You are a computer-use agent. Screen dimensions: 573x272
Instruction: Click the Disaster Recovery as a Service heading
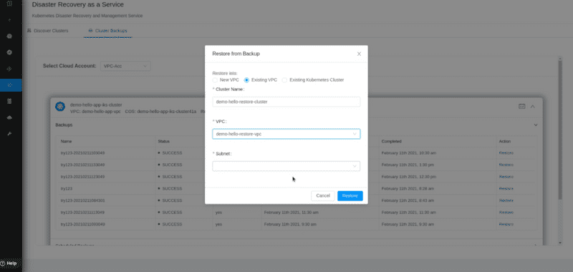pyautogui.click(x=78, y=5)
